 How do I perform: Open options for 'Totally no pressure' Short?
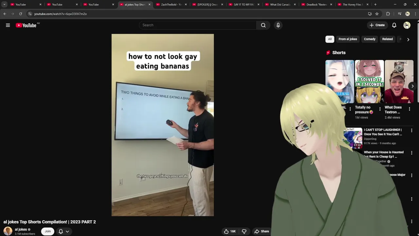coord(380,109)
